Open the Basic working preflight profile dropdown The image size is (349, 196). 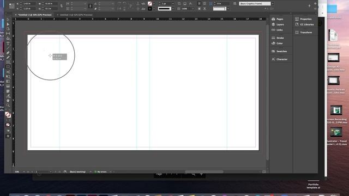(x=91, y=172)
